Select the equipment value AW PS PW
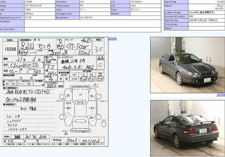The height and width of the screenshot is (157, 225). point(86,18)
